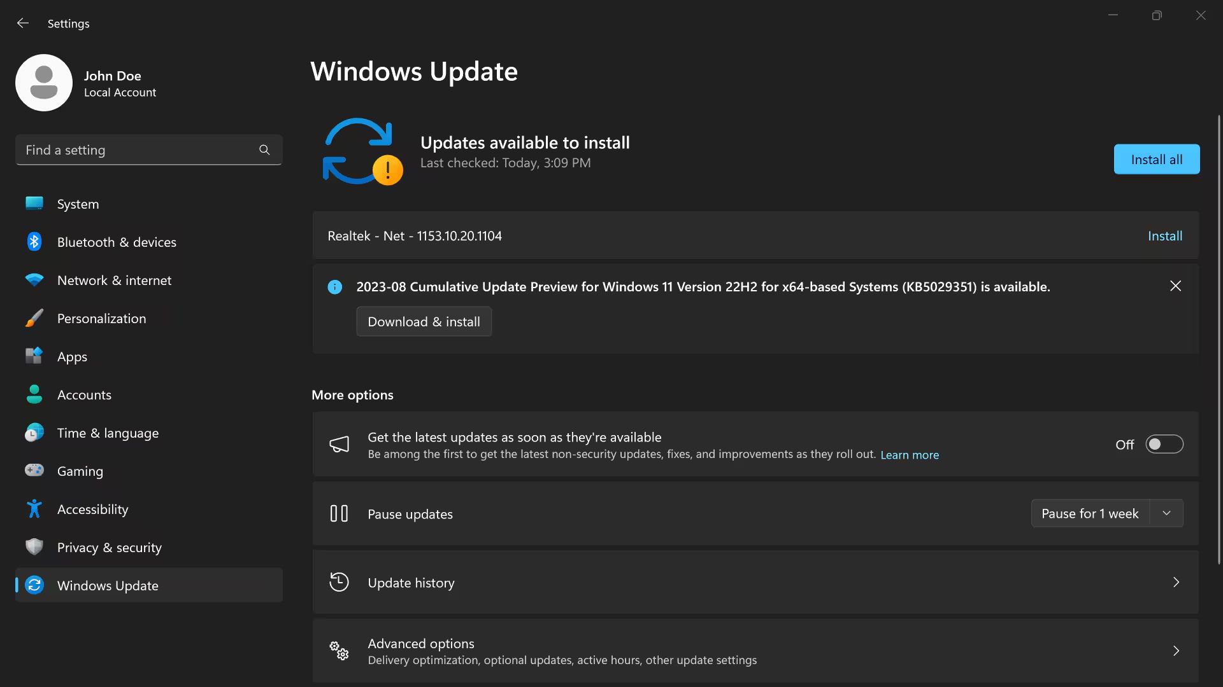
Task: Select the Accessibility icon
Action: [33, 509]
